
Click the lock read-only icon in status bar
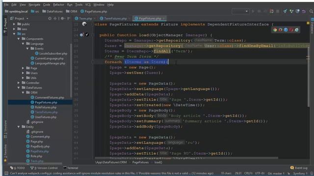point(288,174)
